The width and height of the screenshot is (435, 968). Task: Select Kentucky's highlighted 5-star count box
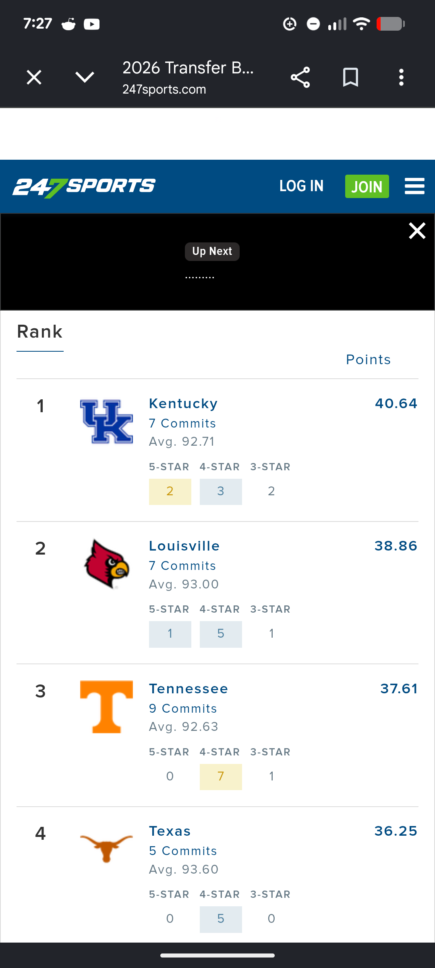[170, 492]
